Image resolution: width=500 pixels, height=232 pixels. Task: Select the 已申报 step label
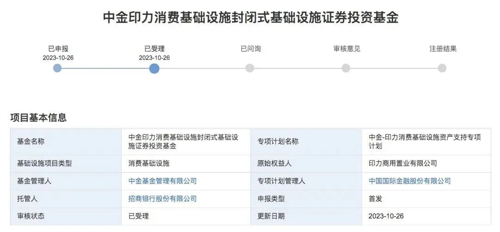pos(58,49)
